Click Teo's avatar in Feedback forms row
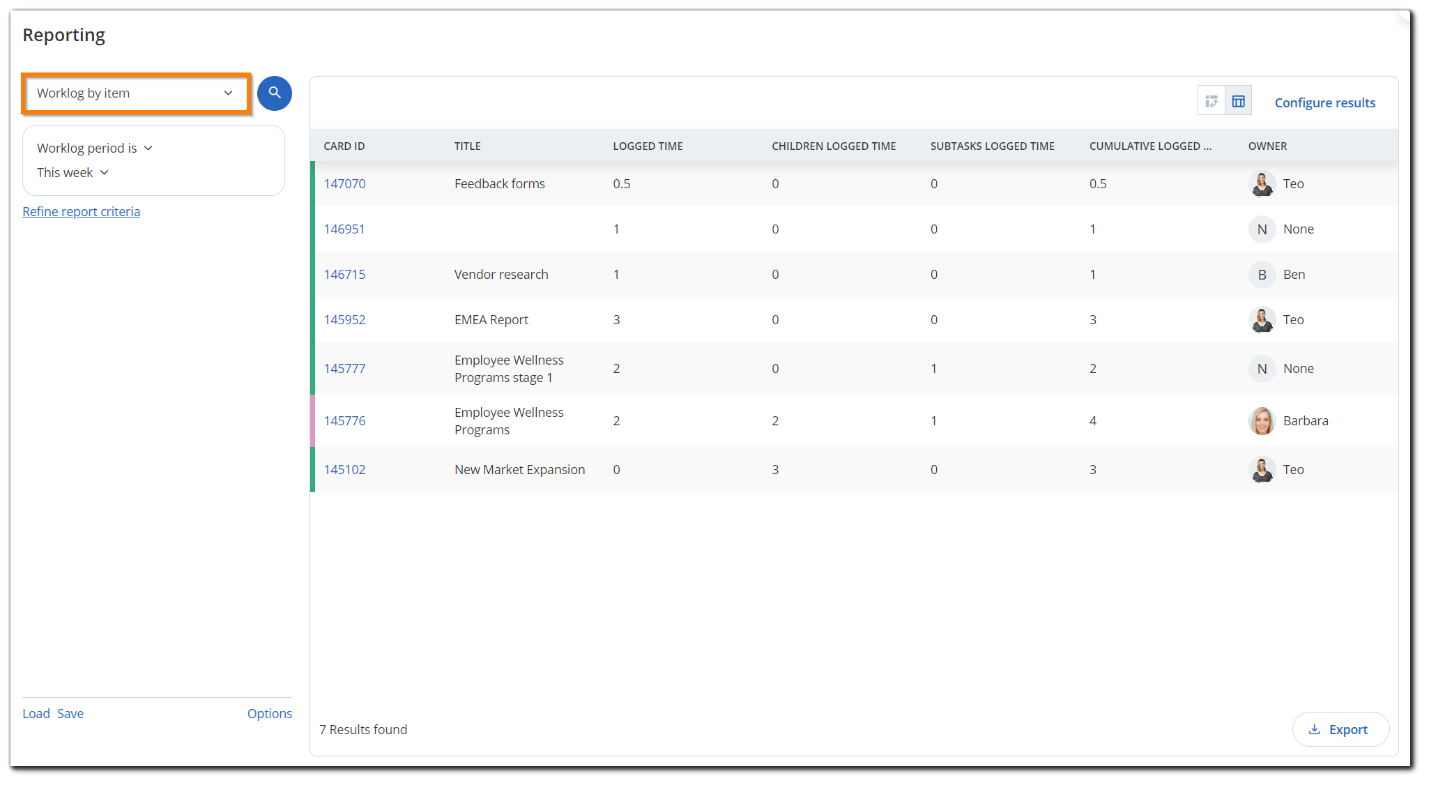Viewport: 1429px width, 785px height. [1262, 184]
